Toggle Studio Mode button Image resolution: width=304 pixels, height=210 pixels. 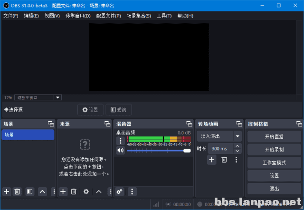275,162
